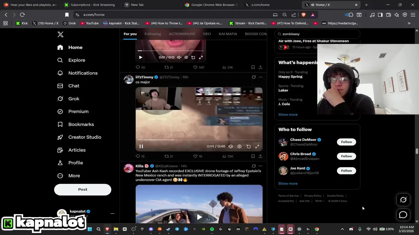This screenshot has height=235, width=419.
Task: Switch to the AC7IONHOUSE tab
Action: [x=182, y=34]
